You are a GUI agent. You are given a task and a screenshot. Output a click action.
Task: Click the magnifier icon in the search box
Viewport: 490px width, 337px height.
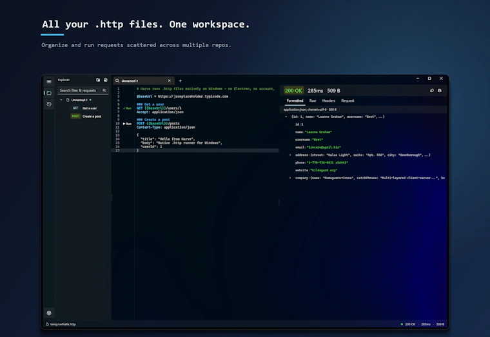click(104, 90)
